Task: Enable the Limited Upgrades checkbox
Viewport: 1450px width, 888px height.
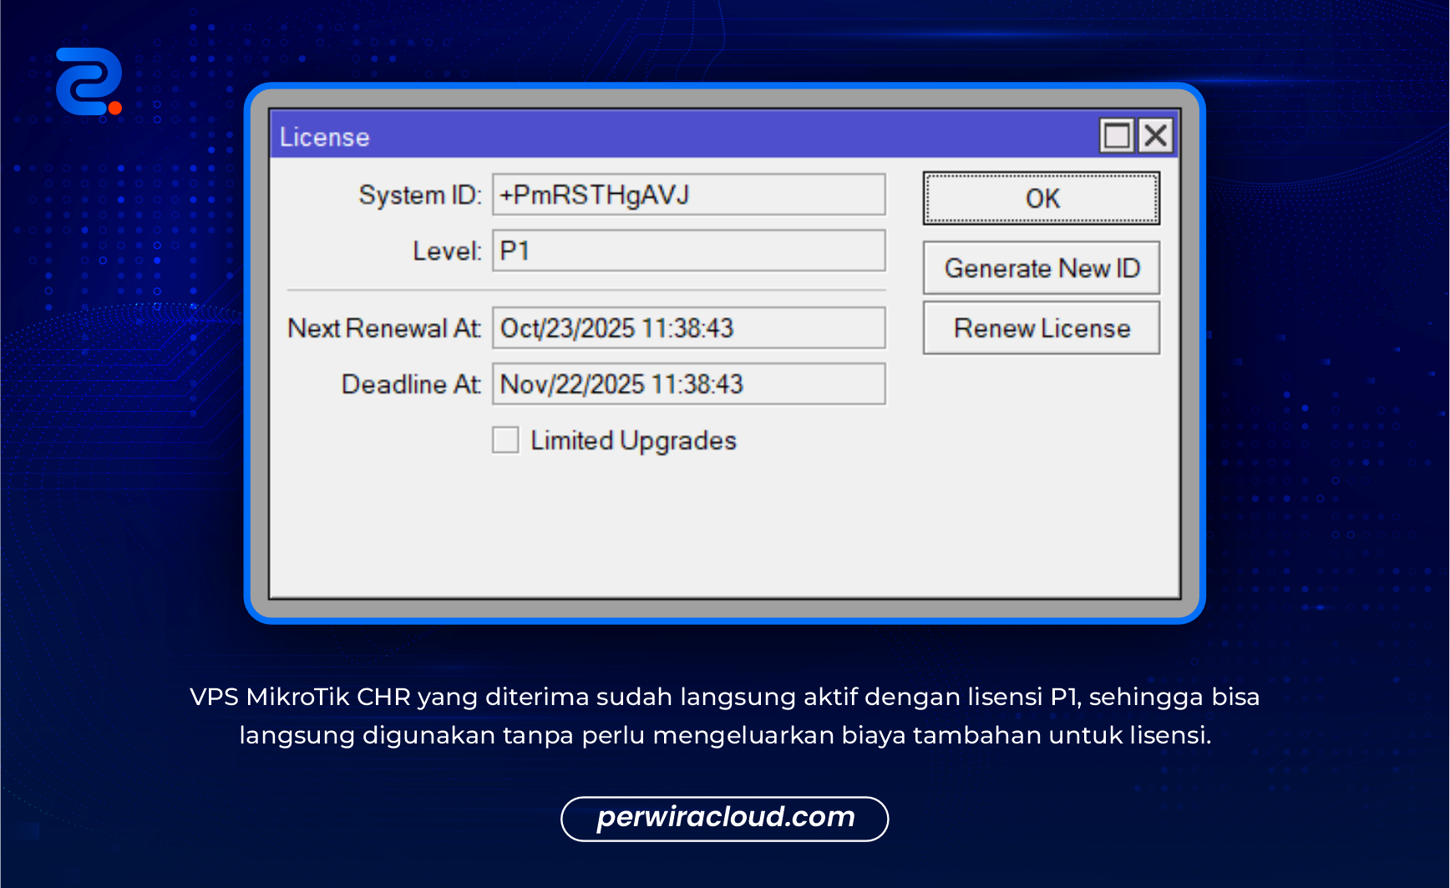Action: click(x=505, y=439)
